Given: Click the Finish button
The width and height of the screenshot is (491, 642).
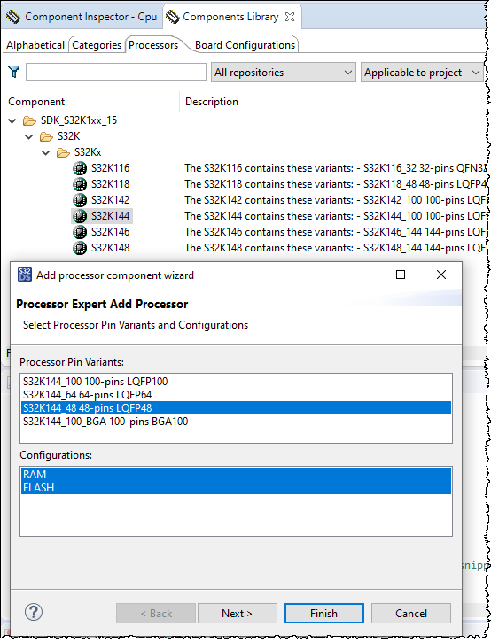Looking at the screenshot, I should [324, 614].
